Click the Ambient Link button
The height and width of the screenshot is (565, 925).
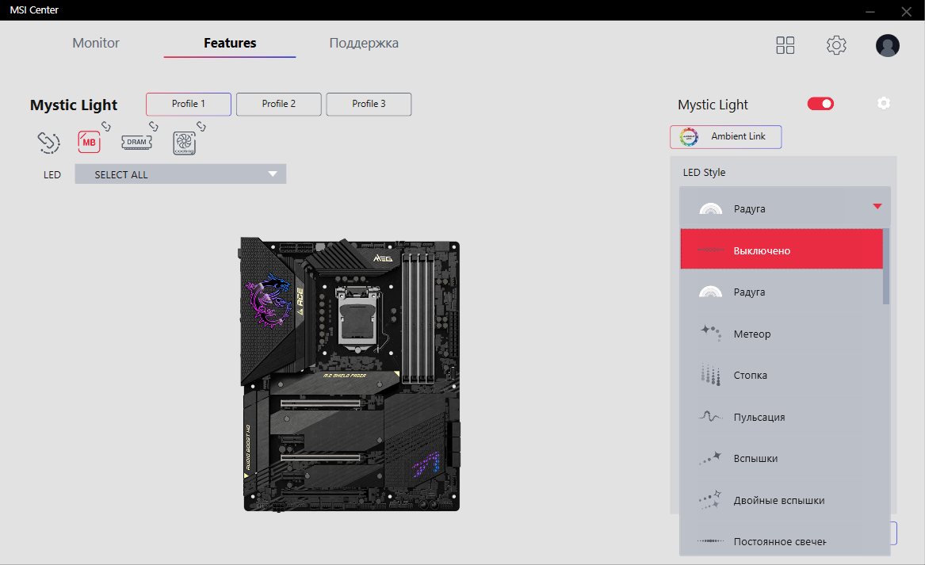pos(725,137)
